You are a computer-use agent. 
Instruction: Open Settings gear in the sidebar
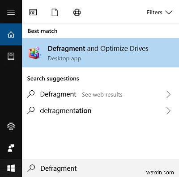tap(11, 126)
